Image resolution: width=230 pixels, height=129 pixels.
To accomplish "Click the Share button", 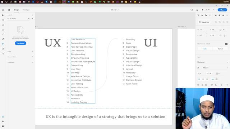I will coord(222,10).
